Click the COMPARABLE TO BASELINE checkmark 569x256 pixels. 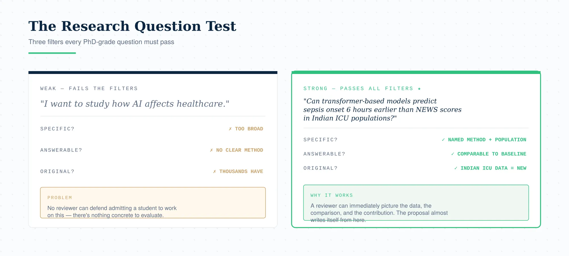pos(453,154)
